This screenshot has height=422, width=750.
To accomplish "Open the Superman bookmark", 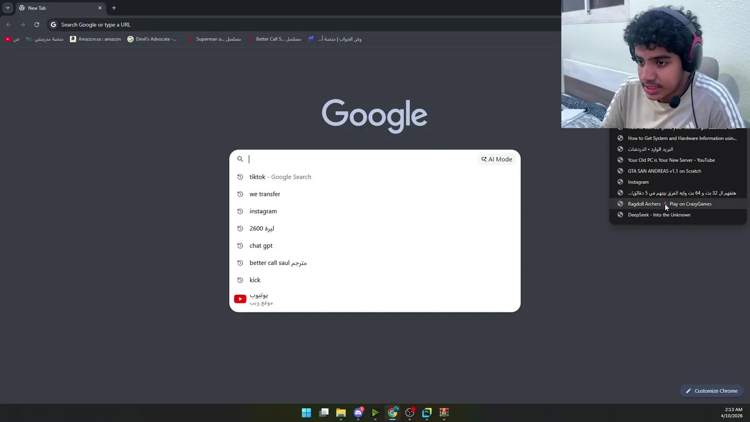I will click(x=214, y=39).
